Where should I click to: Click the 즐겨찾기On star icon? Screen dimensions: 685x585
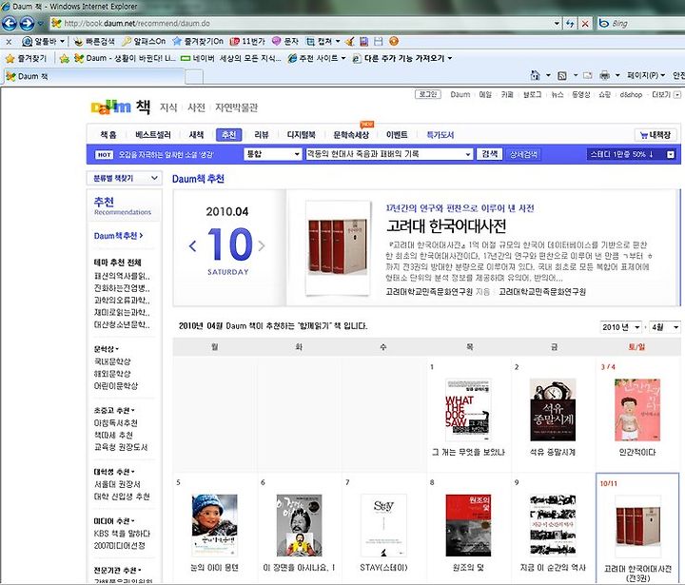click(x=177, y=42)
